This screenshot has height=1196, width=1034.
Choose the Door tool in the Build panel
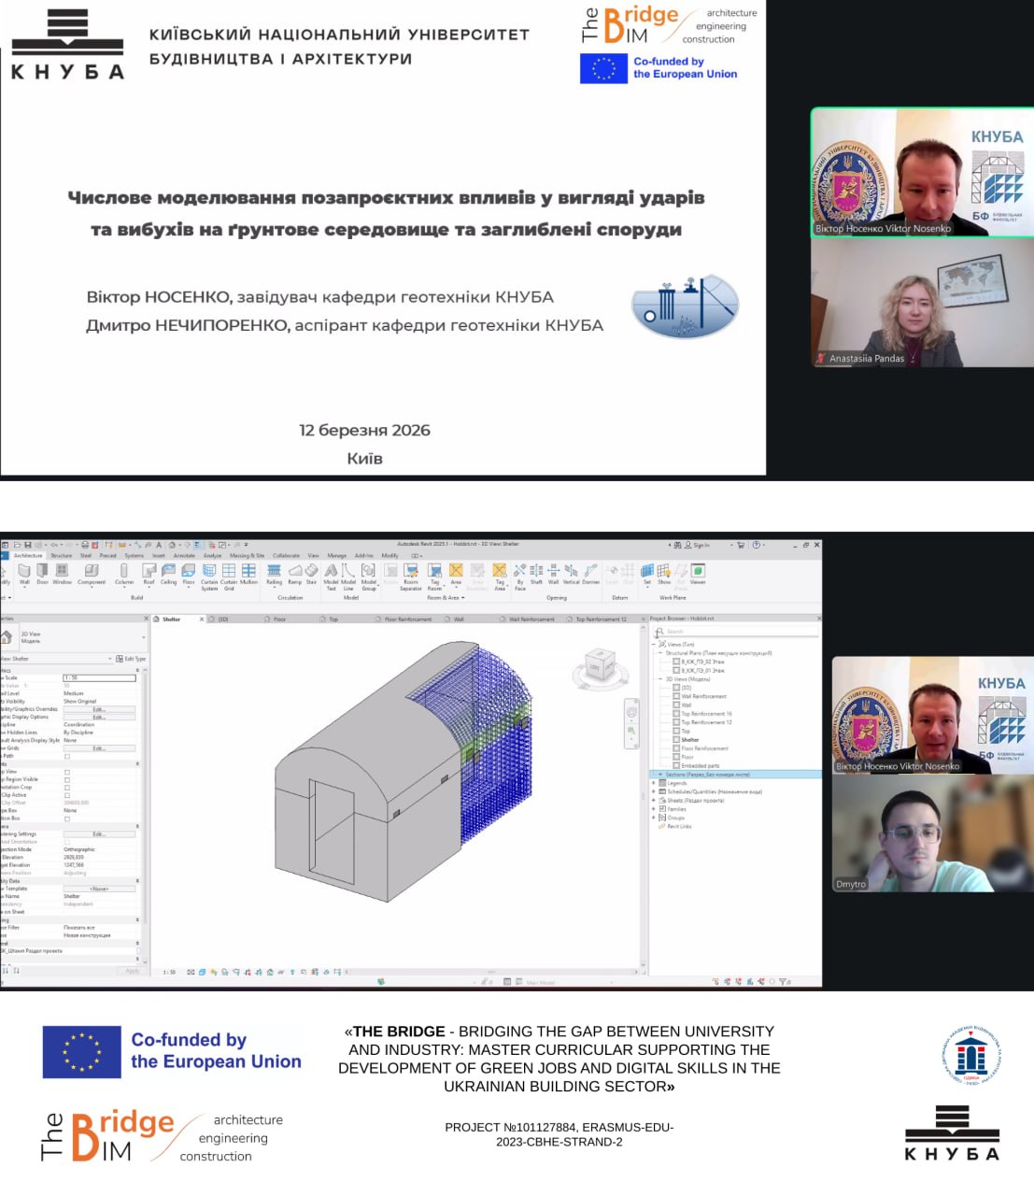42,574
